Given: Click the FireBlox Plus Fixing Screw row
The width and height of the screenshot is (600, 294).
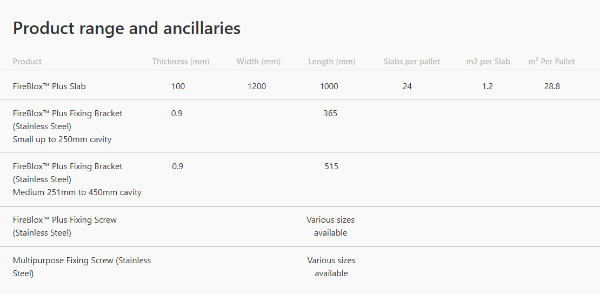Looking at the screenshot, I should (x=65, y=226).
